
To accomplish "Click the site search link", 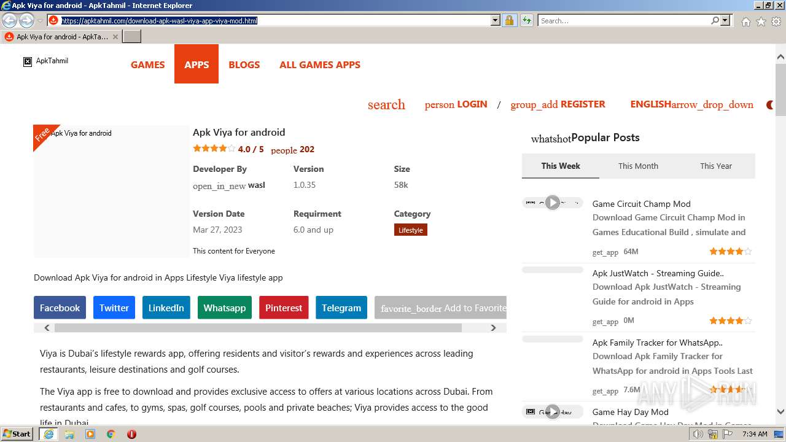I will [386, 104].
